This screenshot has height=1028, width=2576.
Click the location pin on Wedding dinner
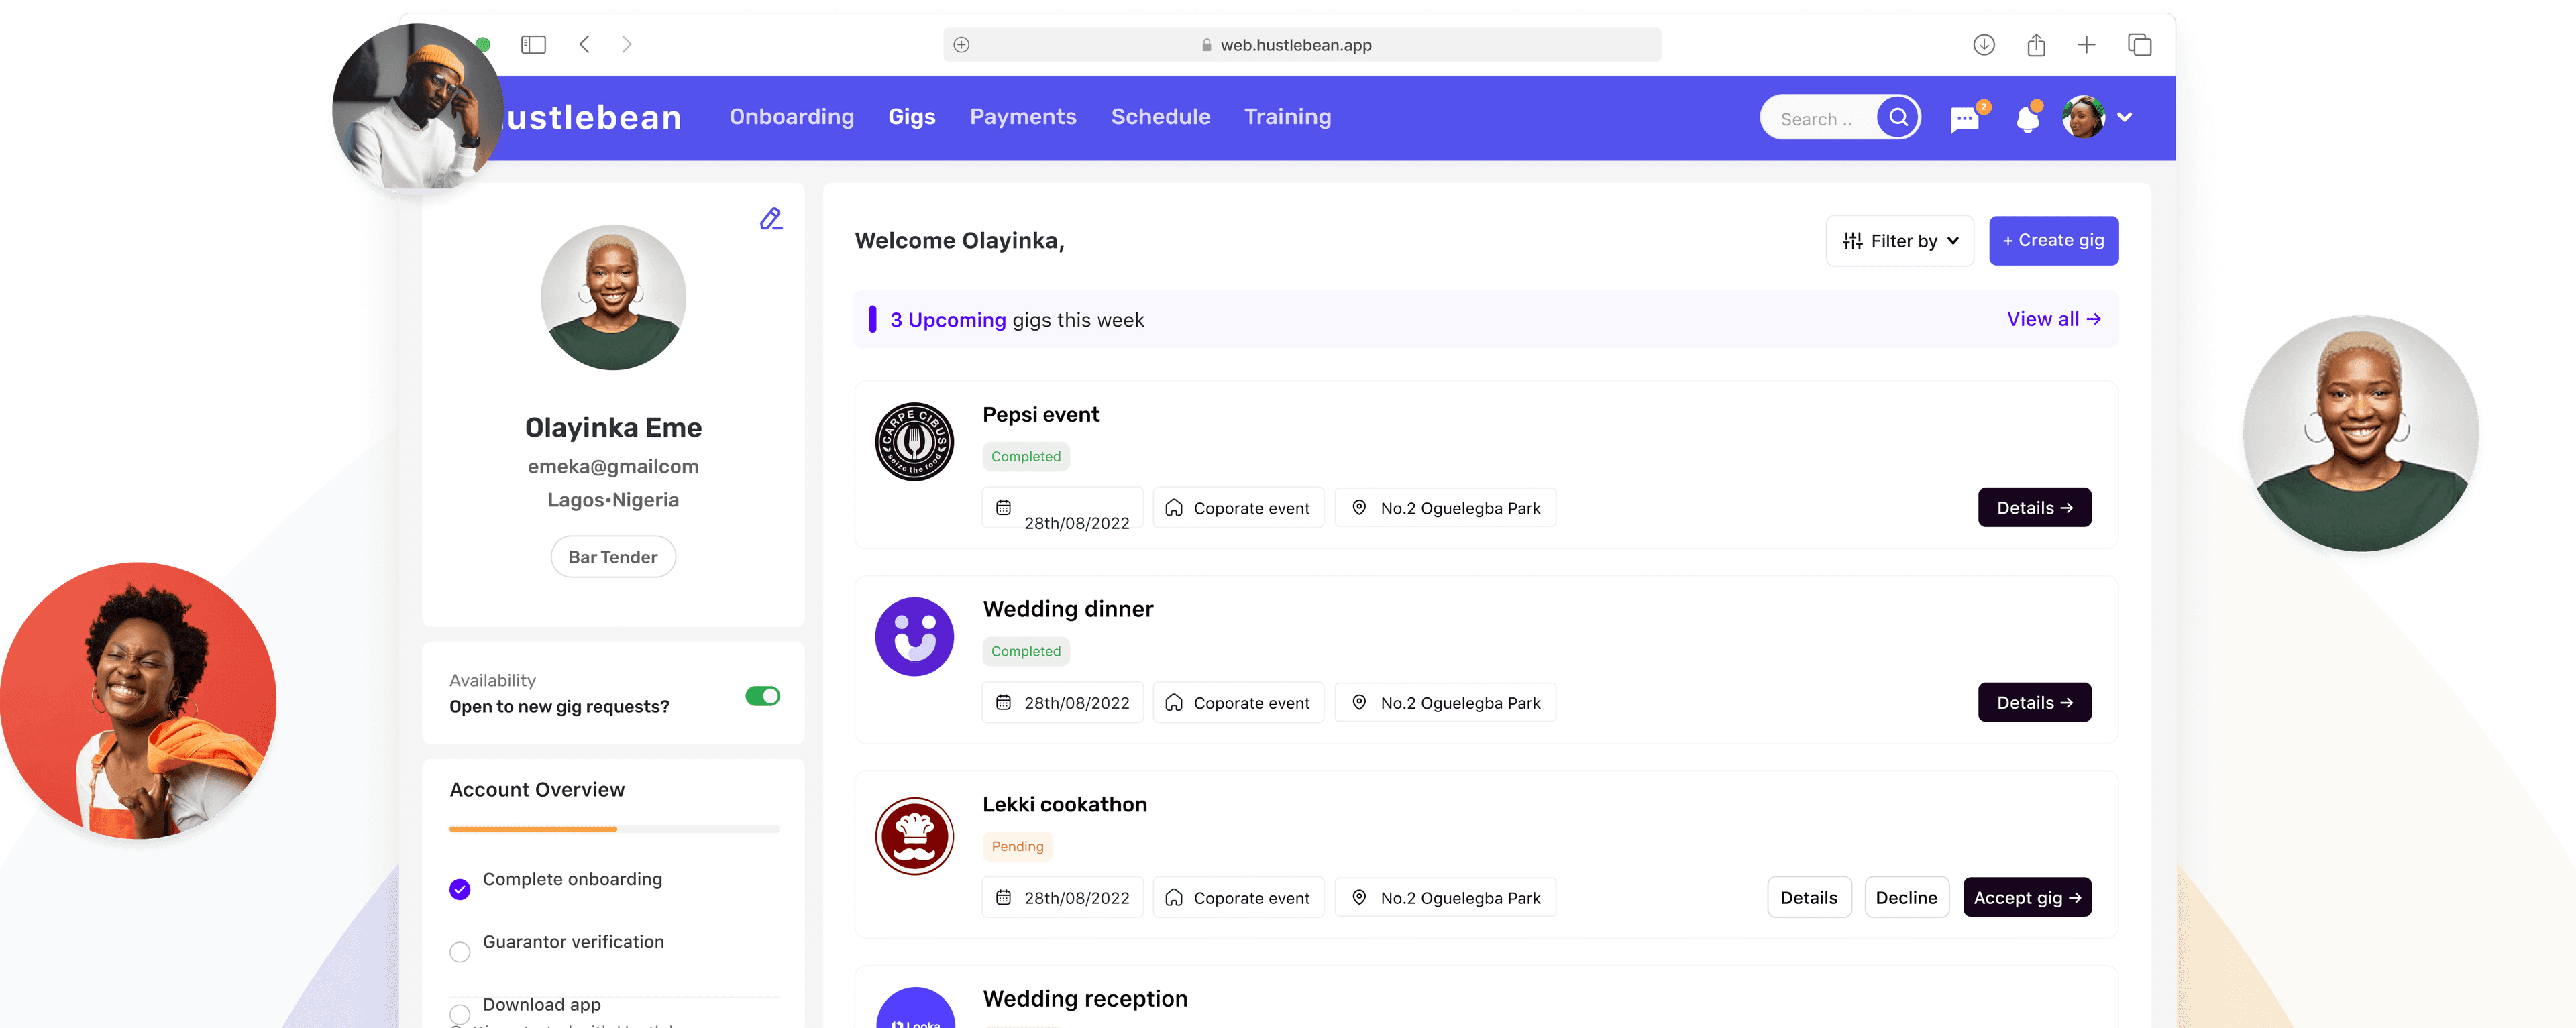click(1359, 702)
